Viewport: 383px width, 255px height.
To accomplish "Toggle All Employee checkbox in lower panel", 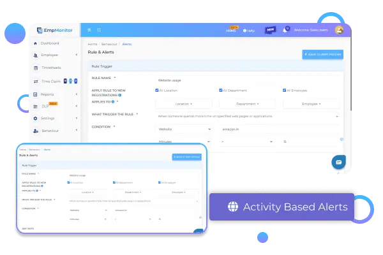I will 160,182.
